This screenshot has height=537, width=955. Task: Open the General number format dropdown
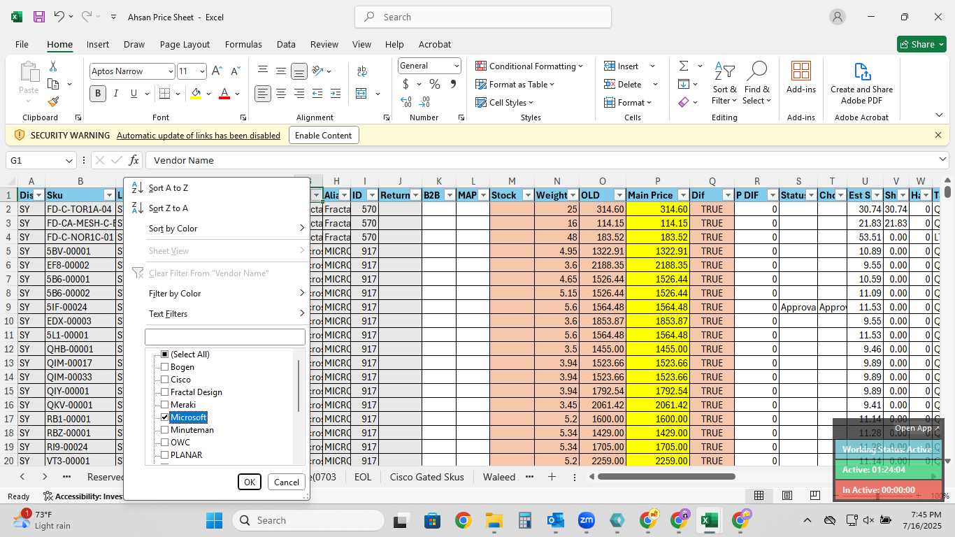[457, 66]
